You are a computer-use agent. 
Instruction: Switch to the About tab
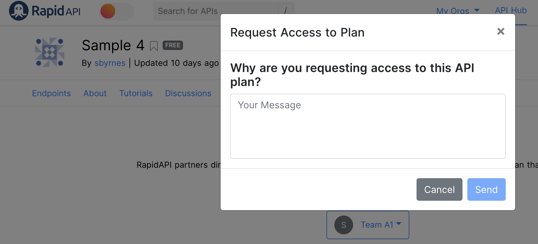tap(95, 93)
